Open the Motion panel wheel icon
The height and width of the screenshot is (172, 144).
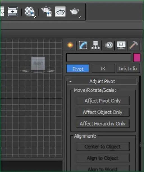point(108,45)
